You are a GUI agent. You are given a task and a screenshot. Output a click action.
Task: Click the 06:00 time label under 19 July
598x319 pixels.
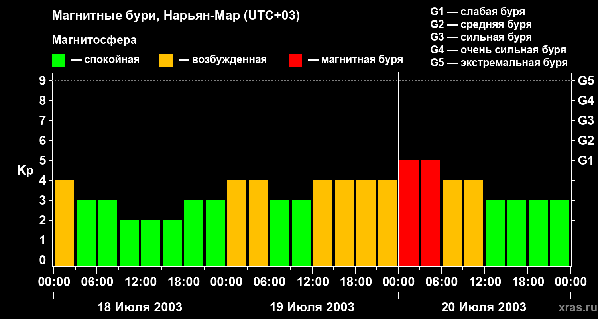pos(269,282)
